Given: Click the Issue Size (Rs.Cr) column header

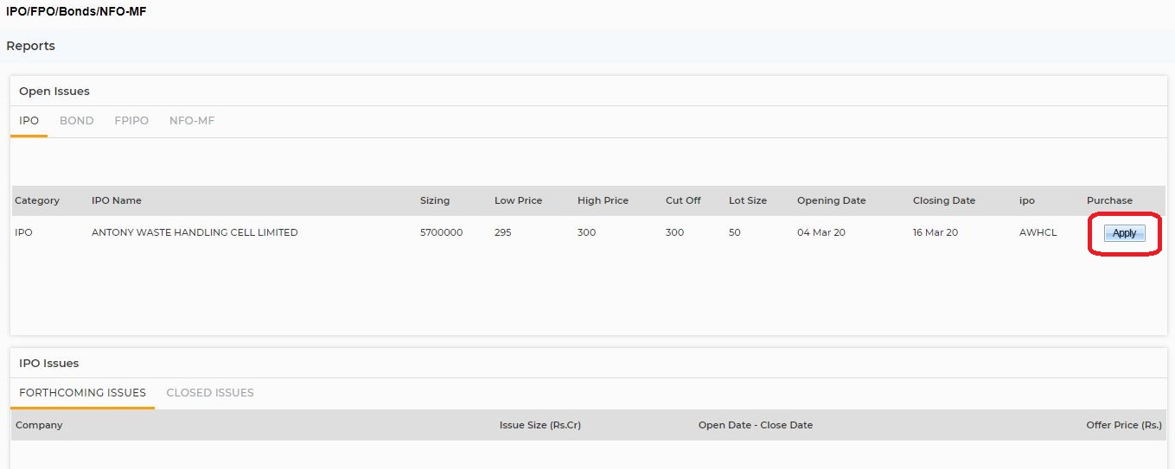Looking at the screenshot, I should coord(540,425).
